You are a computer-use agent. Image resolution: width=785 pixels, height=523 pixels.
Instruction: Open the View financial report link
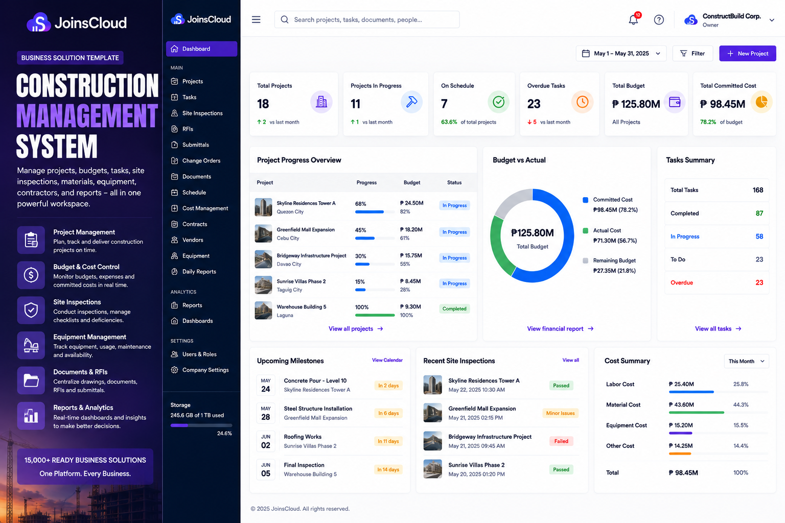pos(560,329)
